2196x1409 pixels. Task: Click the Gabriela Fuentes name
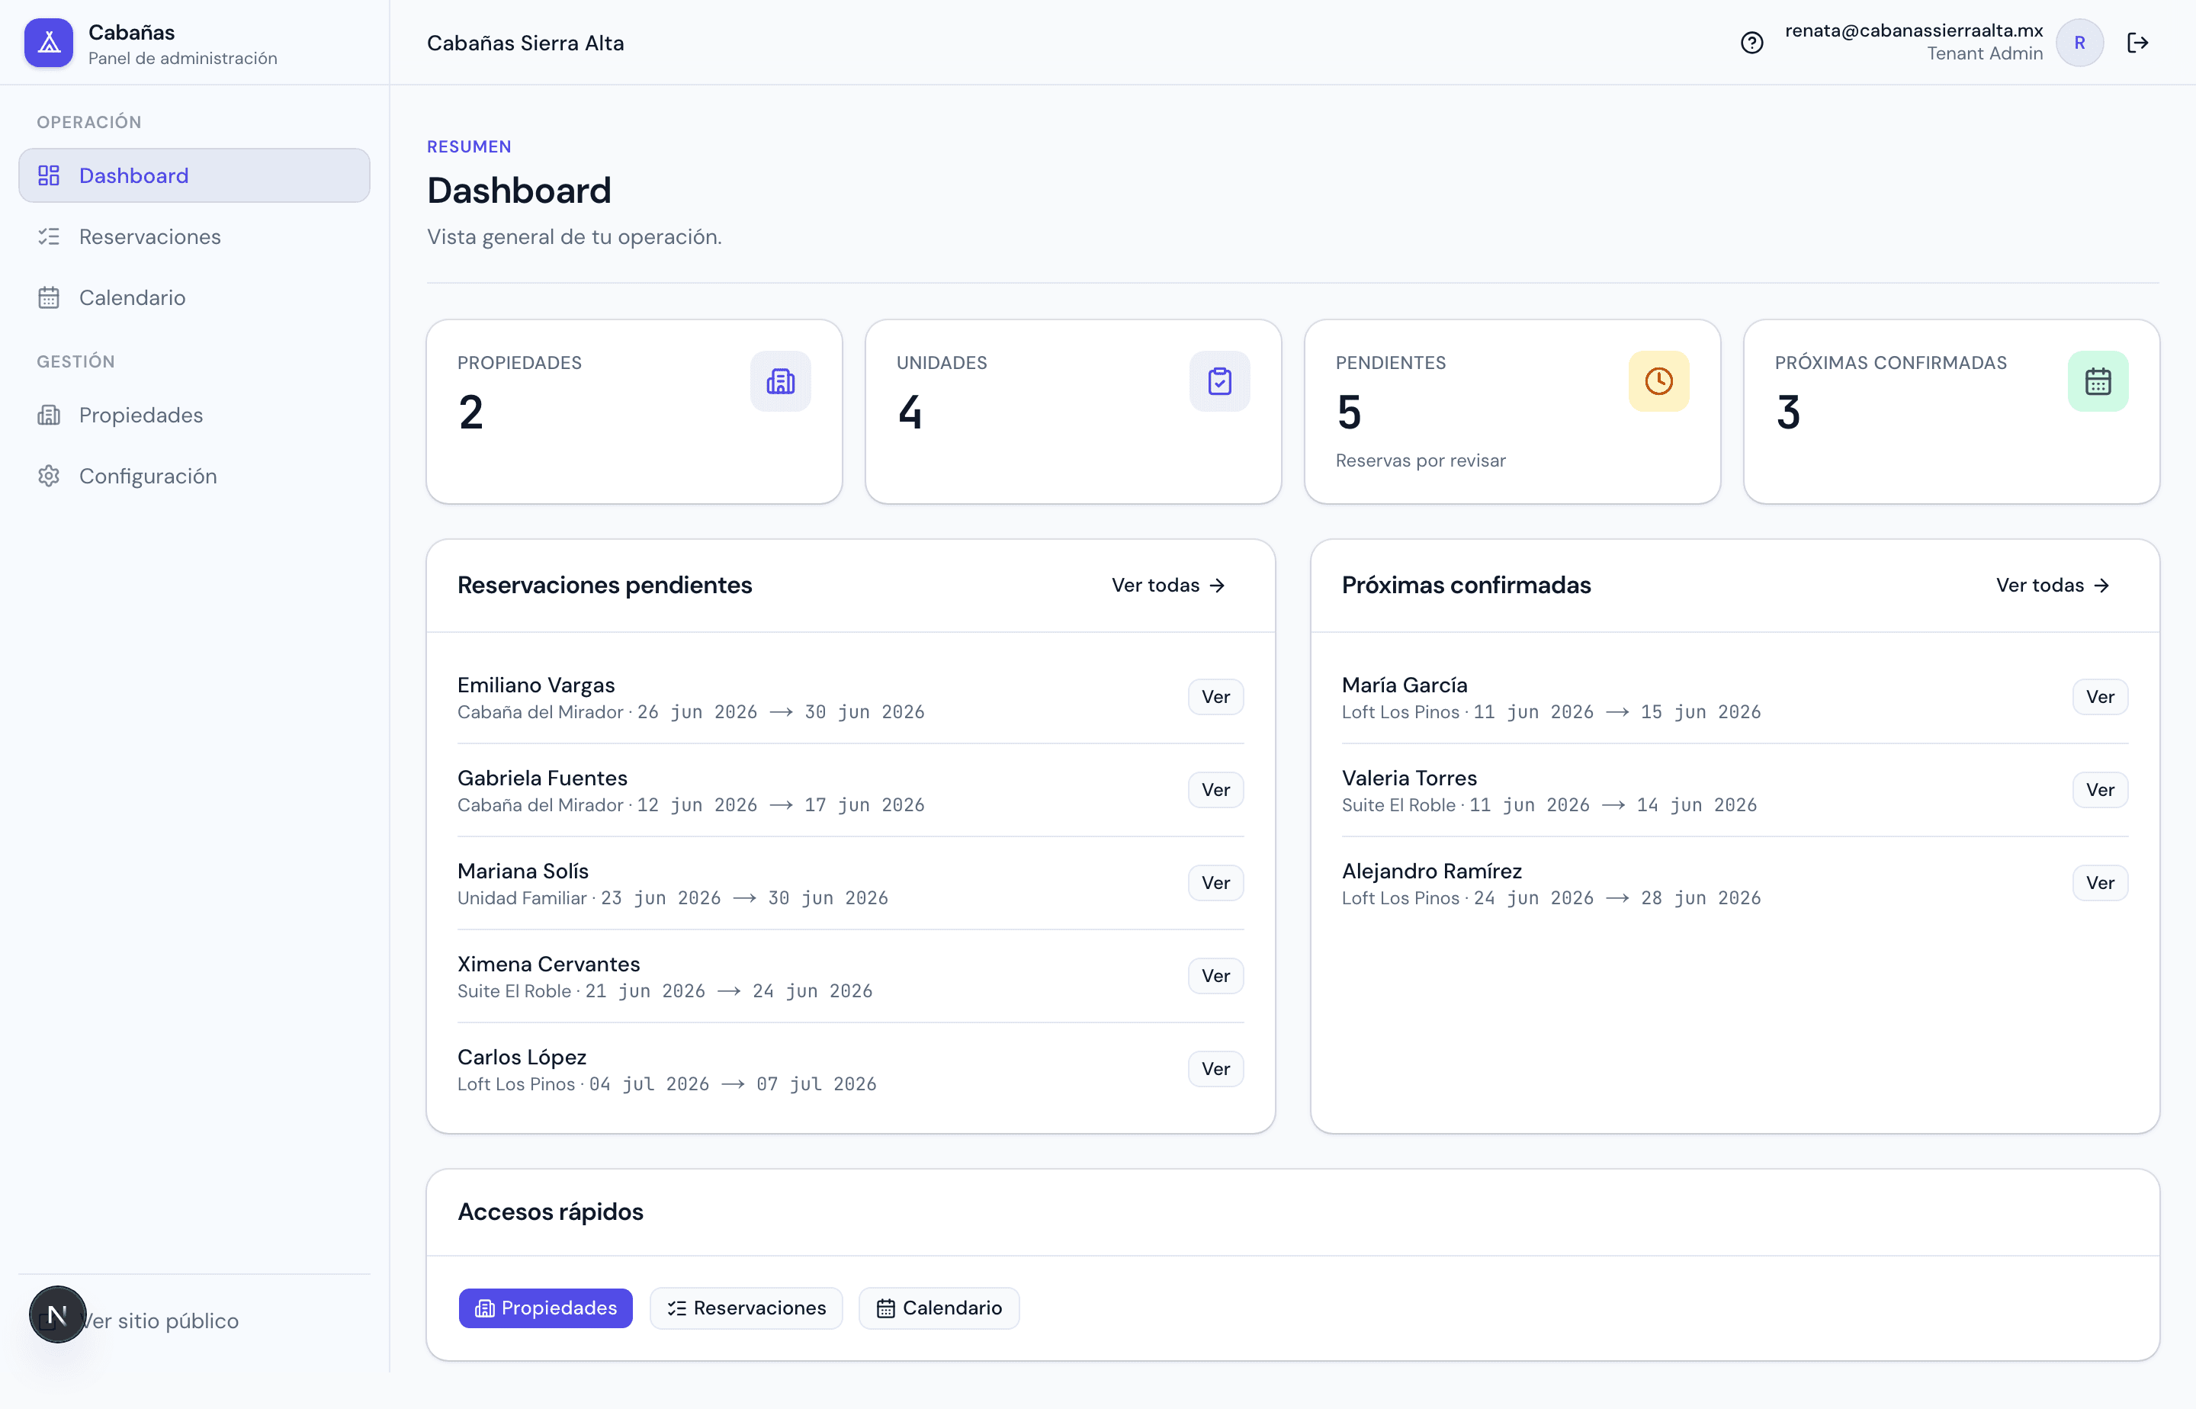pyautogui.click(x=543, y=778)
